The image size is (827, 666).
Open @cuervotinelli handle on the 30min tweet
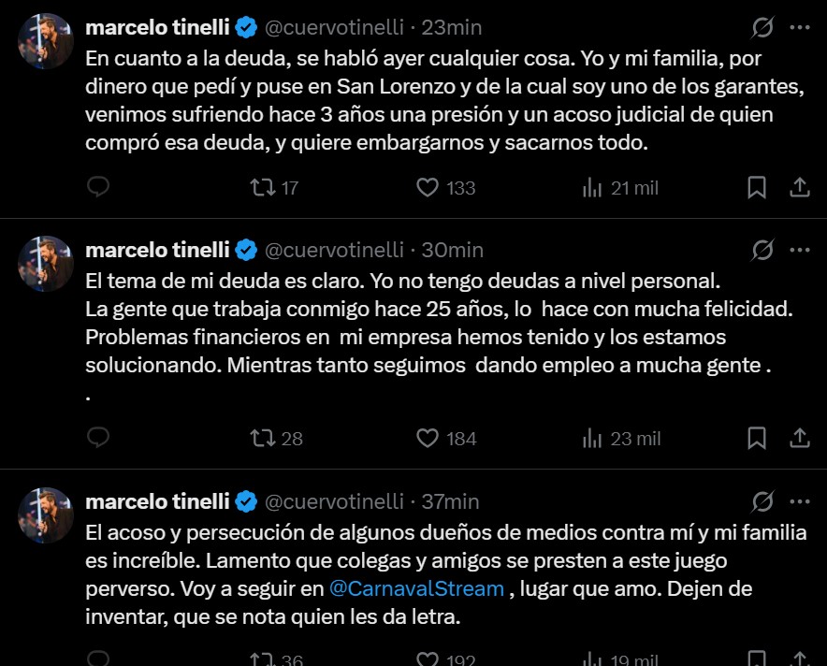click(x=335, y=250)
